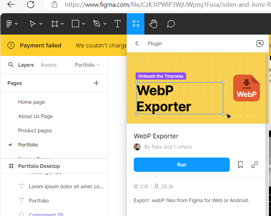The height and width of the screenshot is (216, 271).
Task: Expand the Pen tool dropdown arrow
Action: (105, 24)
